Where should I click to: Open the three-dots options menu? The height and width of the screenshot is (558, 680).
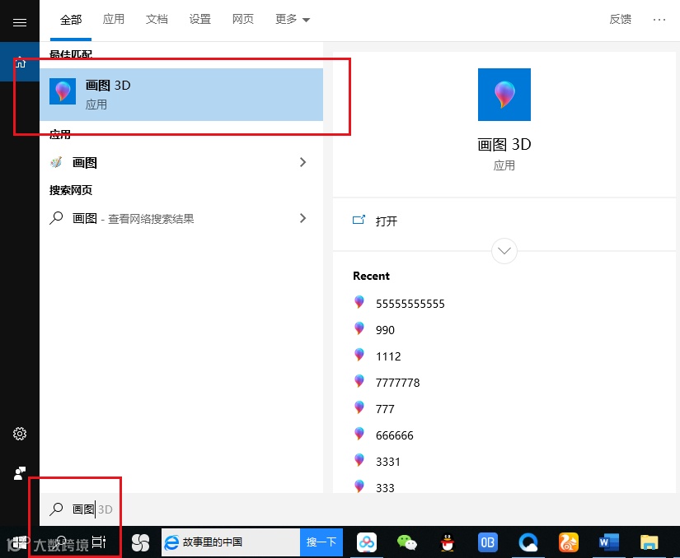tap(659, 20)
